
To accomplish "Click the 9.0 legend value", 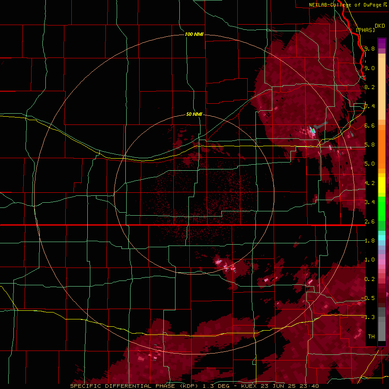I will click(370, 68).
